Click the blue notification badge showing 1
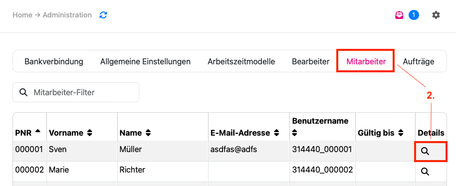The height and width of the screenshot is (186, 456). pyautogui.click(x=414, y=15)
